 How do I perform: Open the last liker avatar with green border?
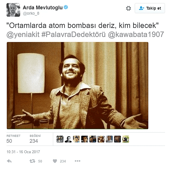[126, 139]
